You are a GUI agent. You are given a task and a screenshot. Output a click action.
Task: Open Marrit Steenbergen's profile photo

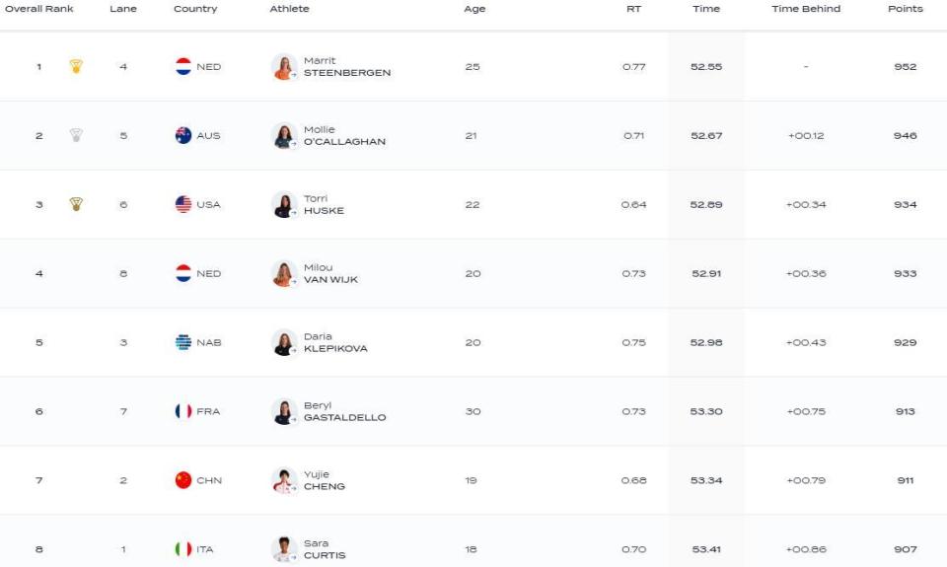click(x=284, y=66)
